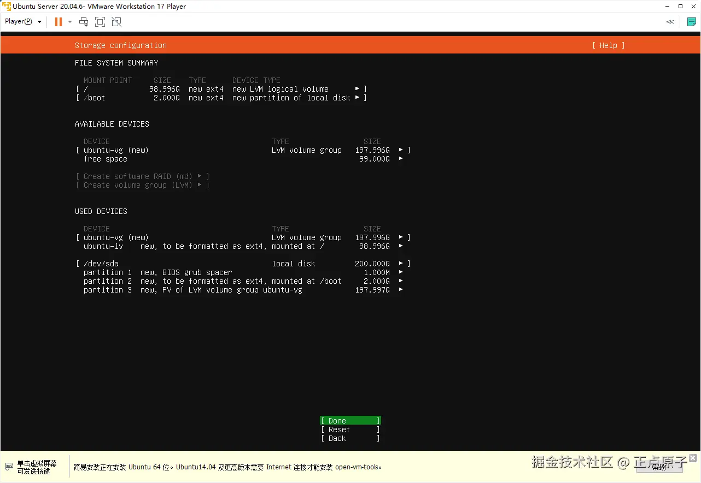The width and height of the screenshot is (701, 483).
Task: Open the partition 3 LVM PV row arrow
Action: tap(401, 290)
